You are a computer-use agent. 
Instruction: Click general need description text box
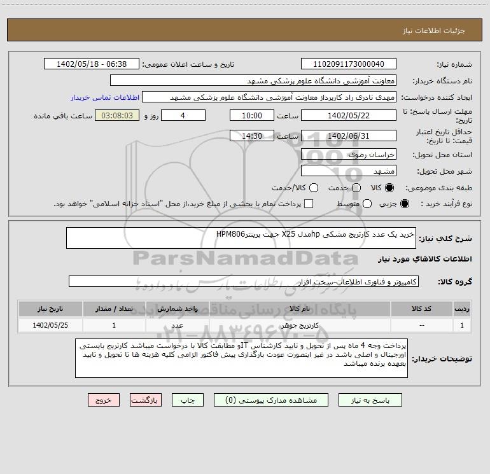point(241,238)
